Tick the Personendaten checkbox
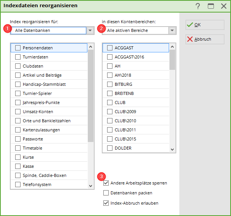 pos(18,48)
